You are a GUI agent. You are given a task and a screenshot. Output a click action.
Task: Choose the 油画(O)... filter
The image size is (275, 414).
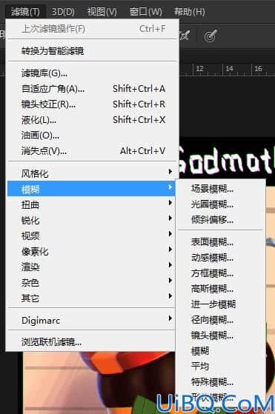click(91, 136)
